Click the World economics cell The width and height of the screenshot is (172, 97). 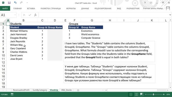coord(92,34)
